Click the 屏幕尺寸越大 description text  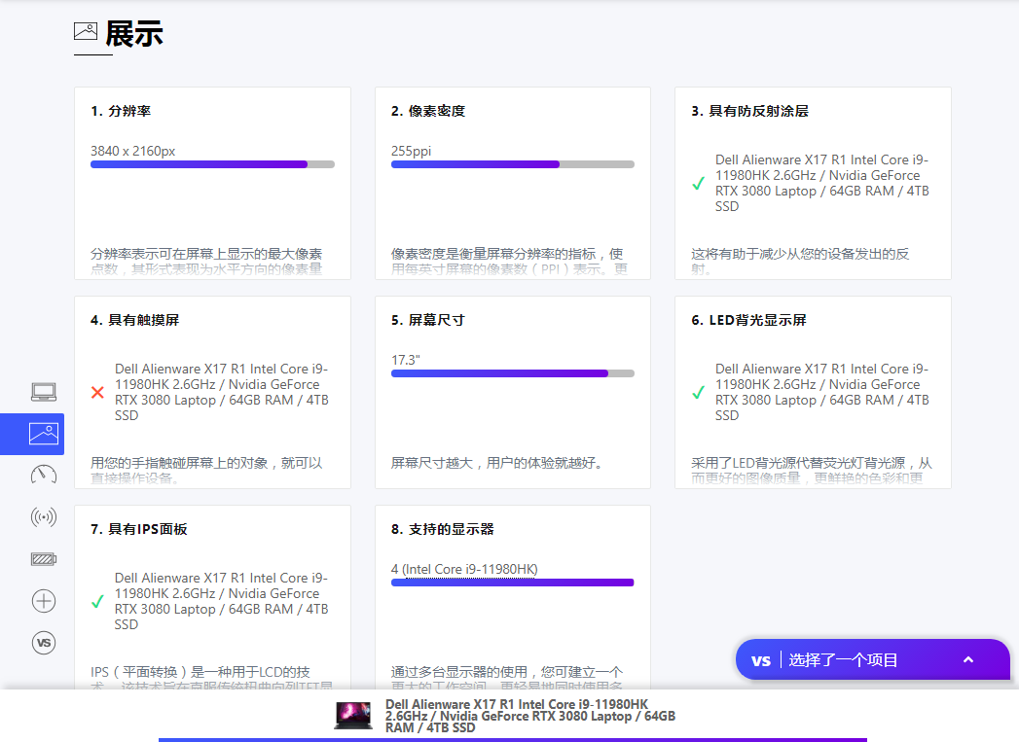pyautogui.click(x=499, y=463)
